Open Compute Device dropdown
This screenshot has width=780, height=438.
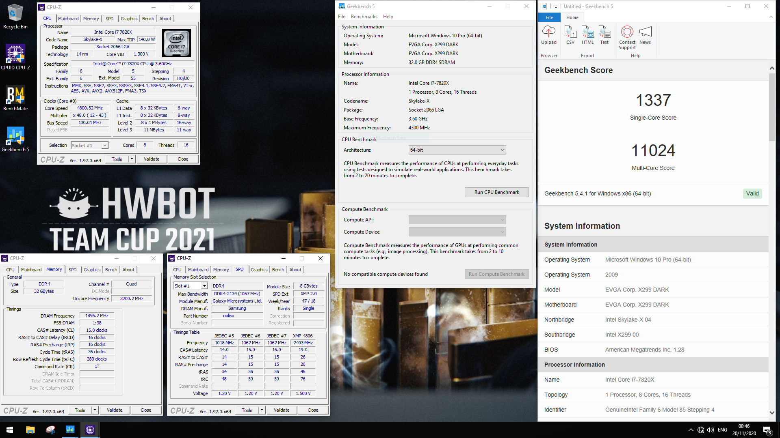tap(457, 232)
